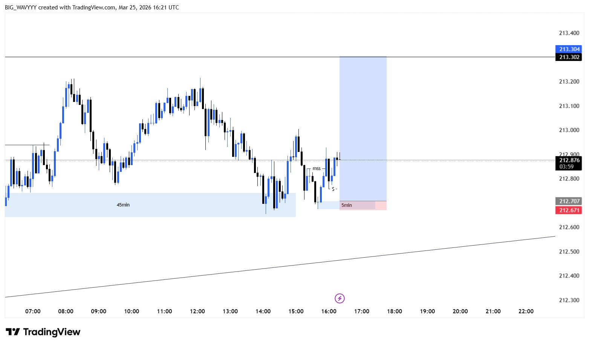This screenshot has width=589, height=346.
Task: Click the TradingView logo icon
Action: coord(13,332)
